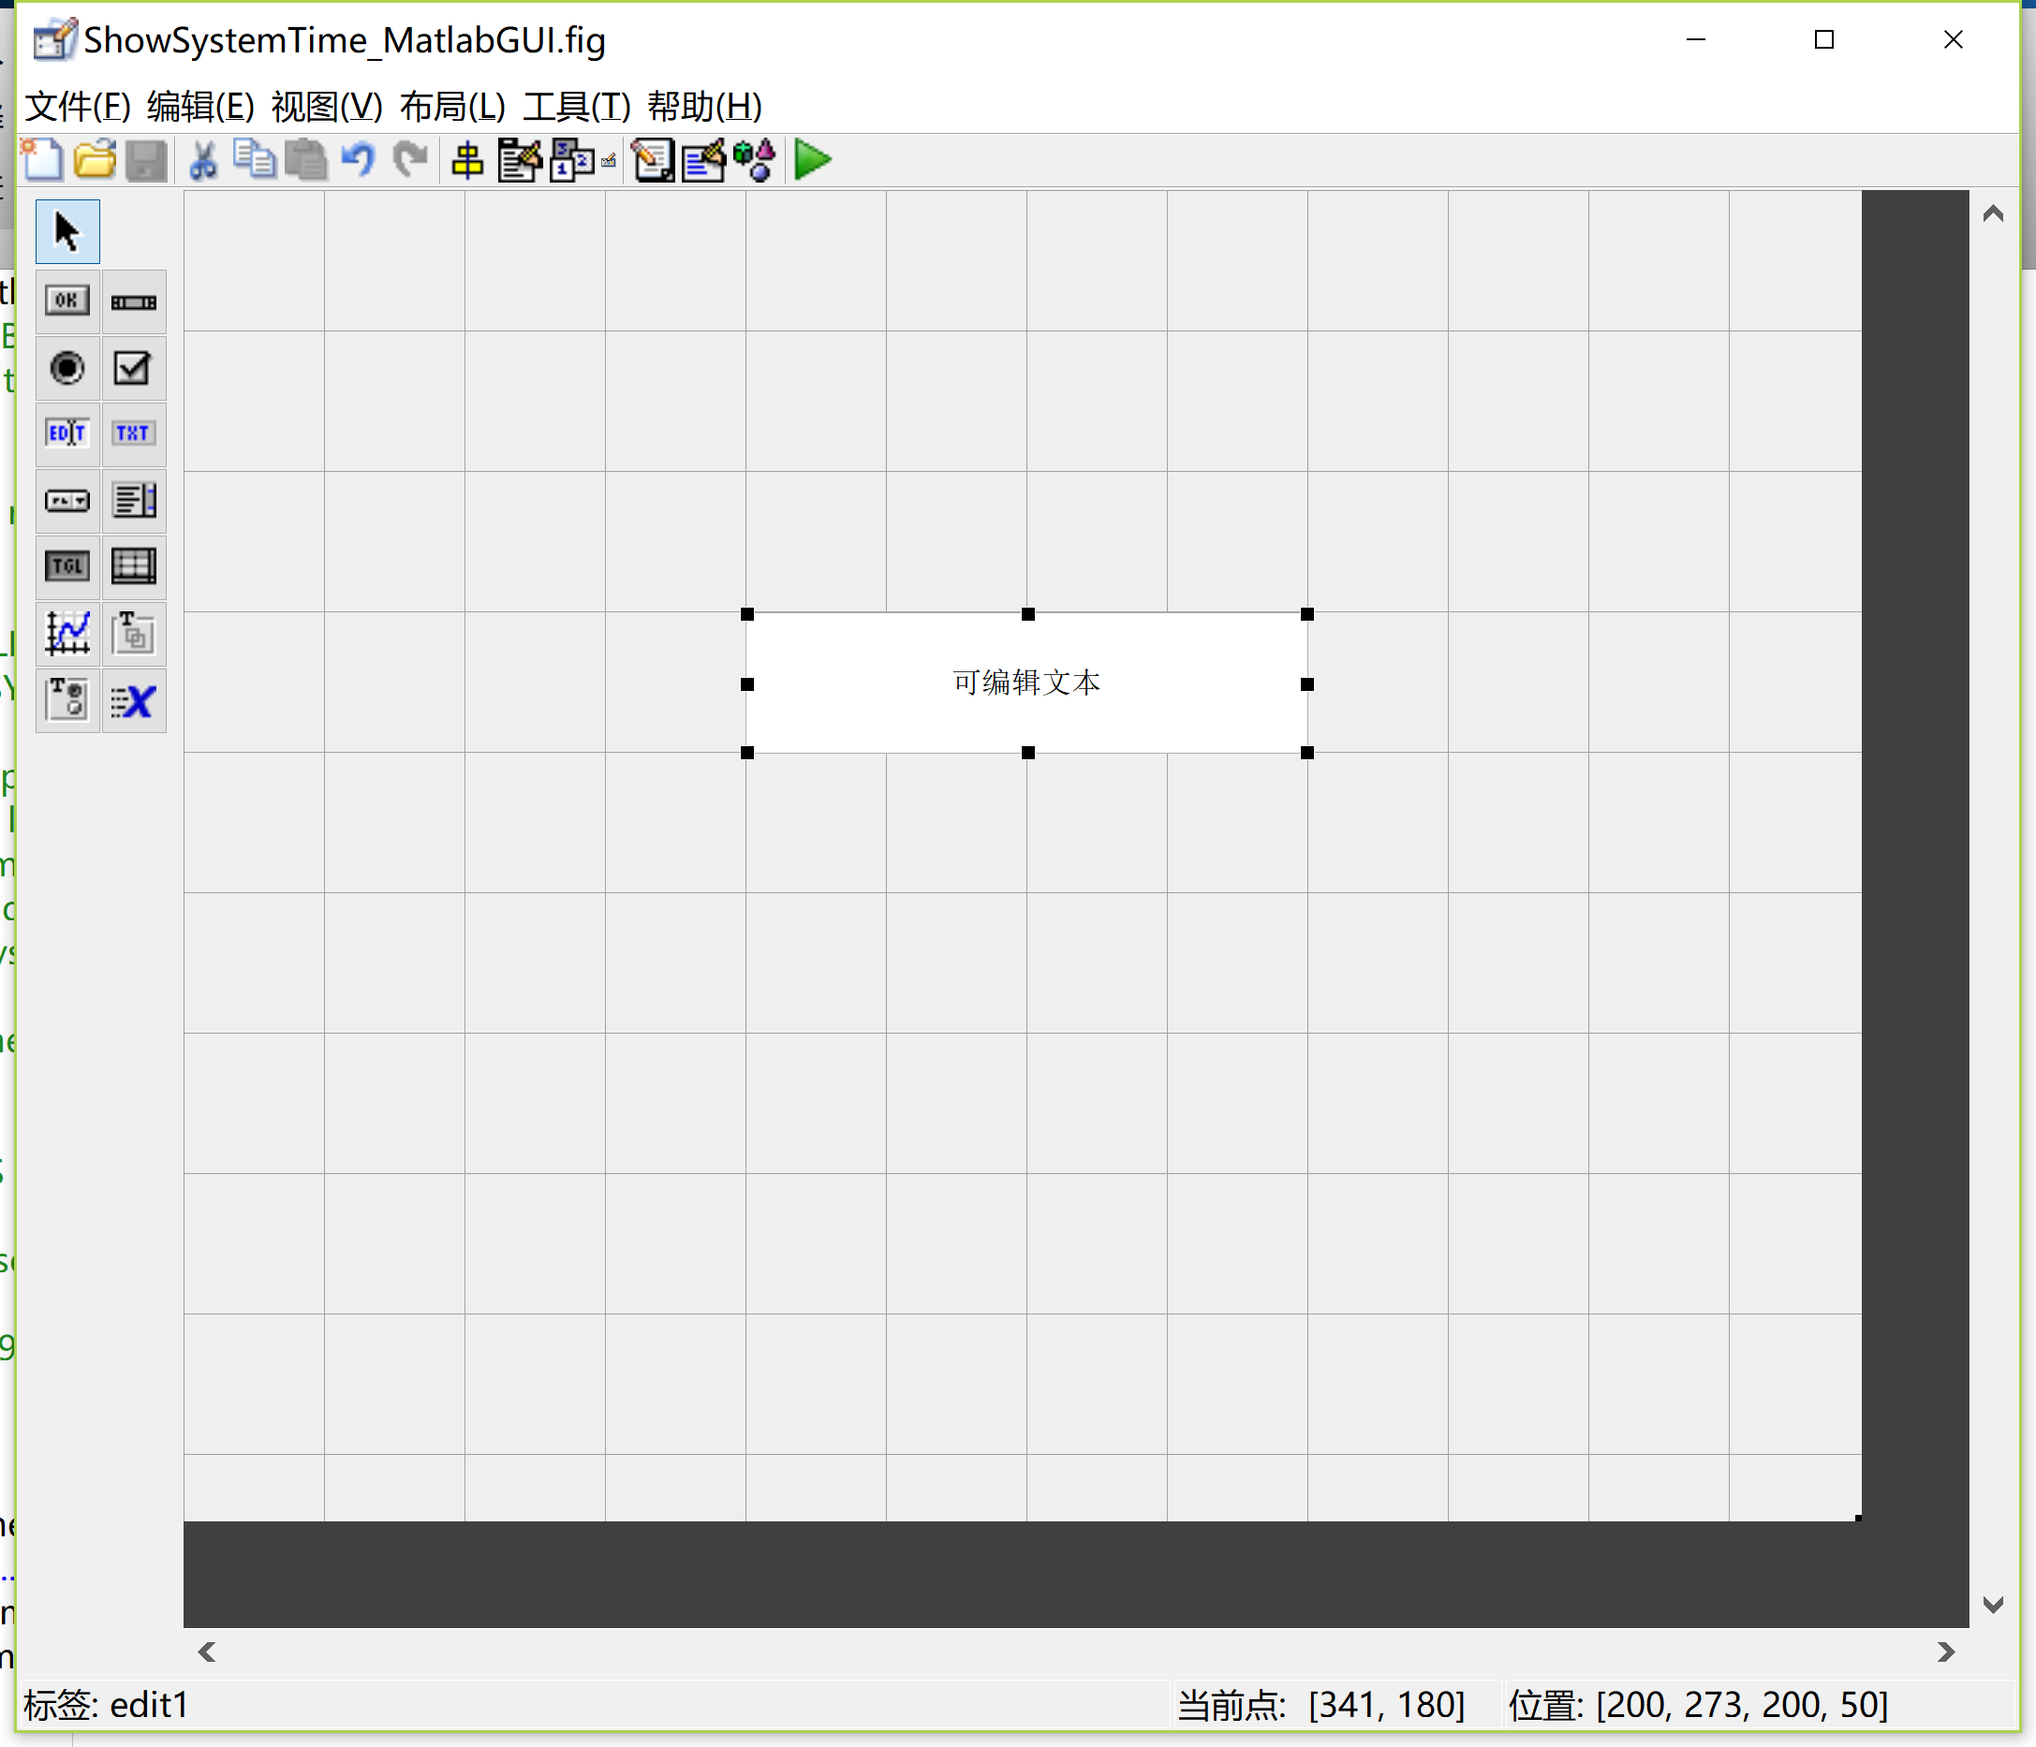This screenshot has width=2036, height=1747.
Task: Click the Undo toolbar button
Action: [x=358, y=160]
